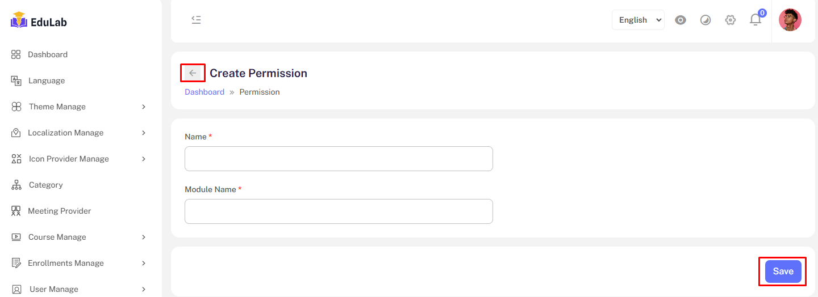Viewport: 818px width, 297px height.
Task: Follow the Dashboard breadcrumb link
Action: (x=204, y=92)
